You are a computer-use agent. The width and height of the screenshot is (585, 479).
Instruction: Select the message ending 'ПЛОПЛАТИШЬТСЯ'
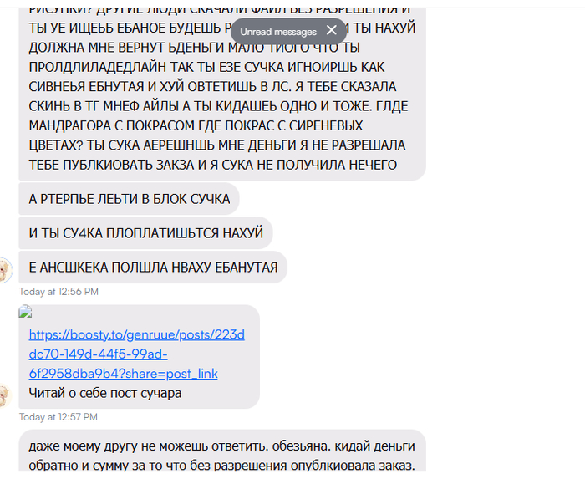point(146,233)
